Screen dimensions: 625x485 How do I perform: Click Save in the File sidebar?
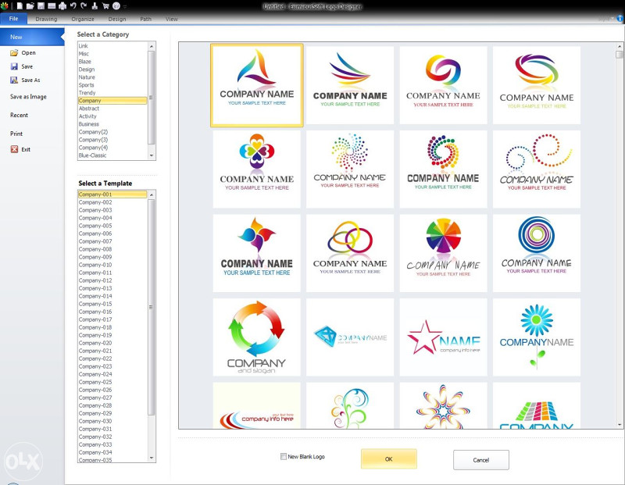coord(22,66)
